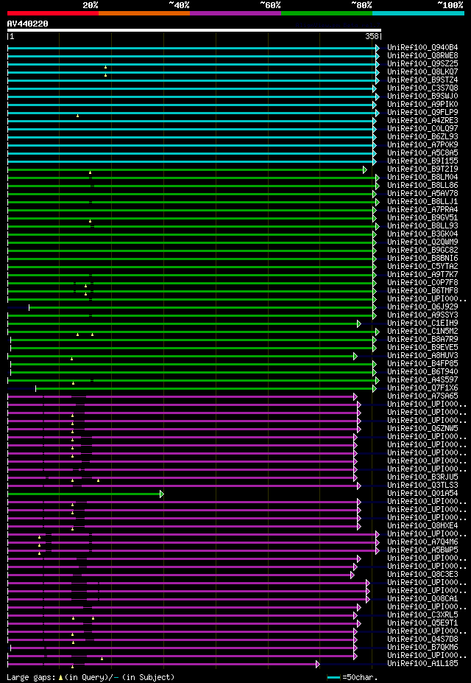The height and width of the screenshot is (683, 471).
Task: Click the purple arrowhead ending the A5BWP5 alignment
Action: [378, 550]
